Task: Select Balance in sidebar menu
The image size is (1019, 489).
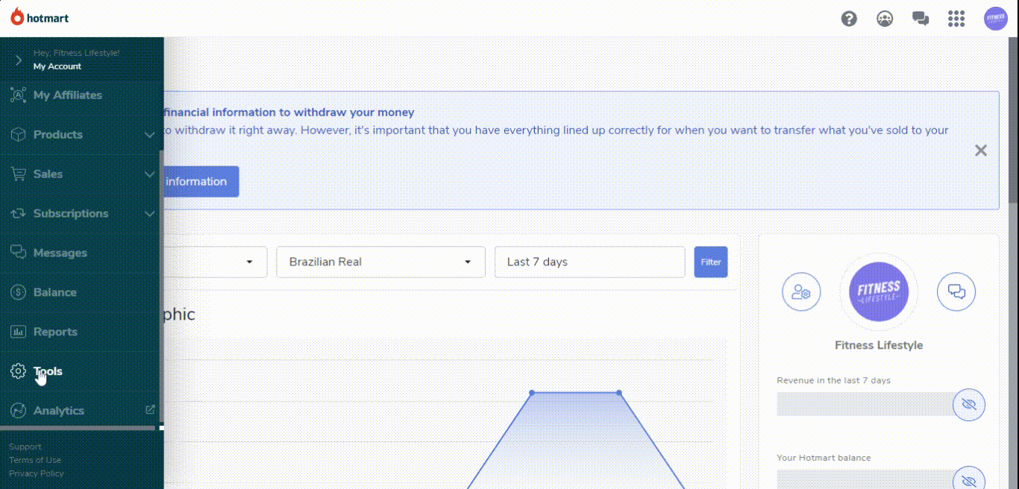Action: 54,292
